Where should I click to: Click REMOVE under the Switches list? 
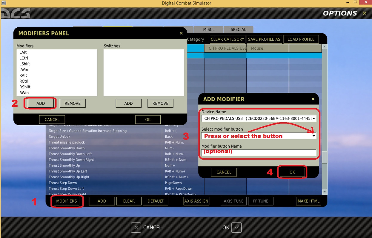point(160,104)
